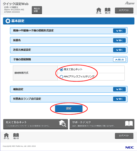Open the top ホーム house icon
The height and width of the screenshot is (151, 137).
point(99,11)
